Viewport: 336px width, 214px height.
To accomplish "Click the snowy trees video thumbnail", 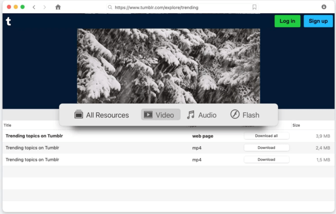I will (x=168, y=66).
